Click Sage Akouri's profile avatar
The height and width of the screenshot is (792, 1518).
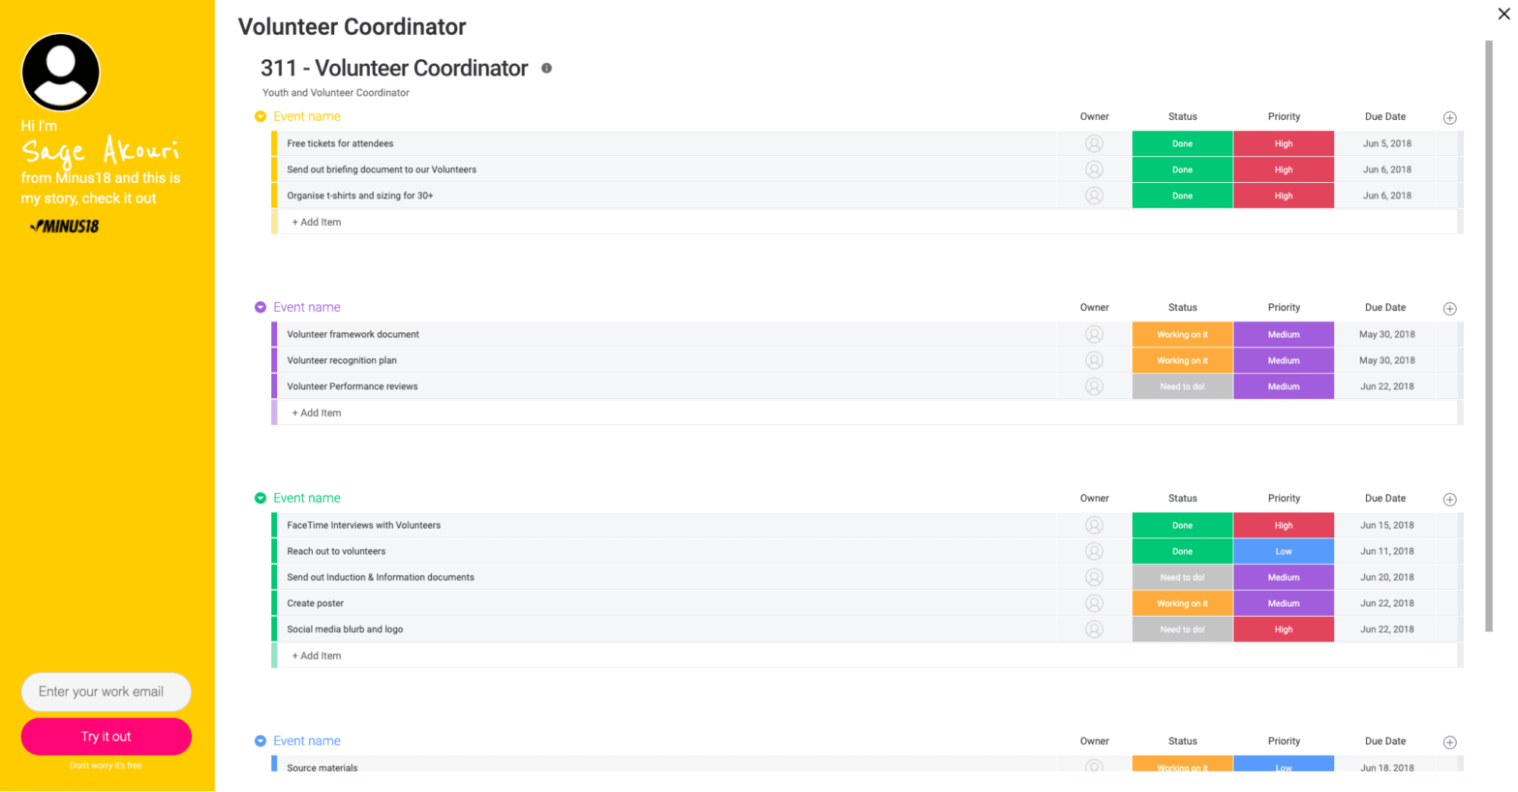click(60, 71)
